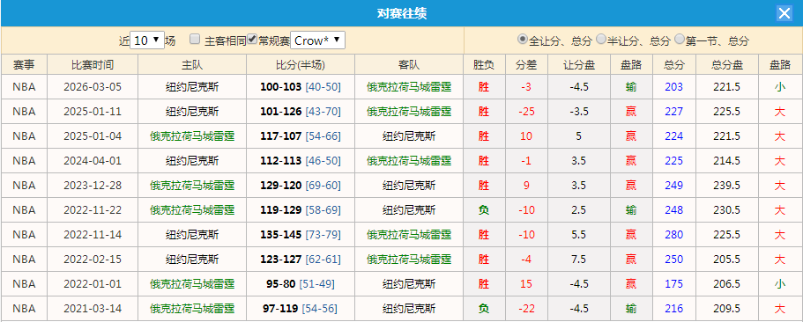Click the date 2021-03-14
The height and width of the screenshot is (322, 803).
(x=93, y=308)
